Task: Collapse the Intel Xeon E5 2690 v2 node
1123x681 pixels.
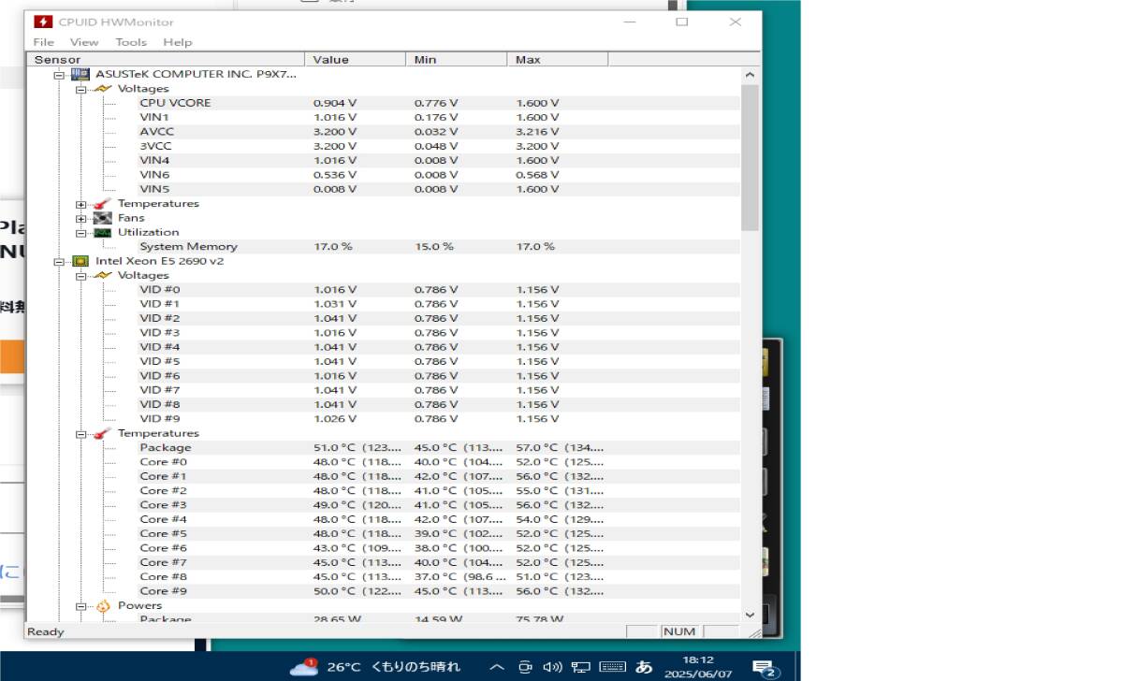Action: coord(59,261)
